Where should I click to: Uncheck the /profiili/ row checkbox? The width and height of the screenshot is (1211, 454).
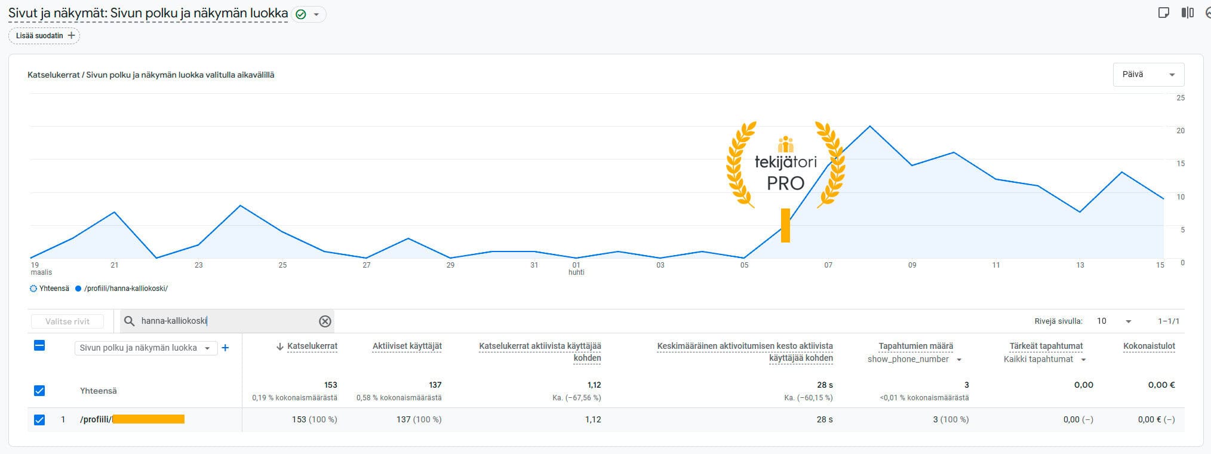pos(39,419)
